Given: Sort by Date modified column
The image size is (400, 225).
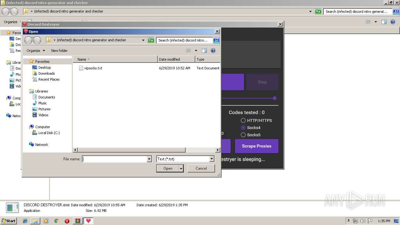Looking at the screenshot, I should point(176,59).
